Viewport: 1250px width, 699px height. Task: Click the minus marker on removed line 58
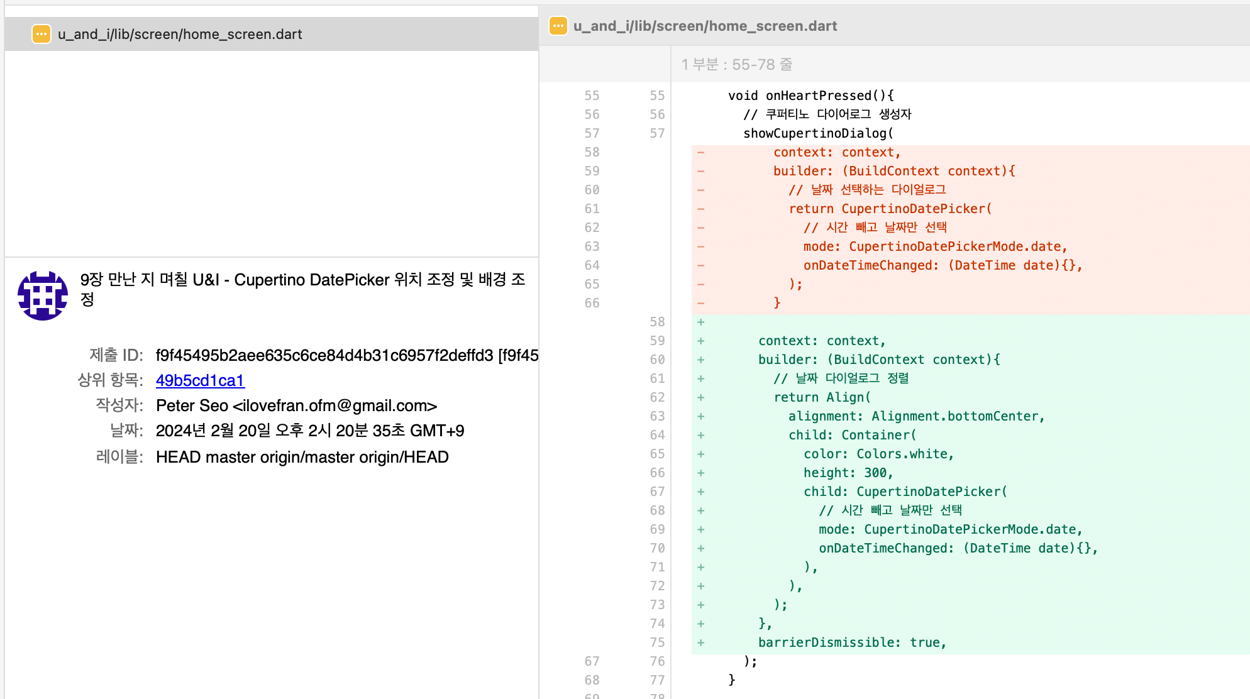coord(700,152)
